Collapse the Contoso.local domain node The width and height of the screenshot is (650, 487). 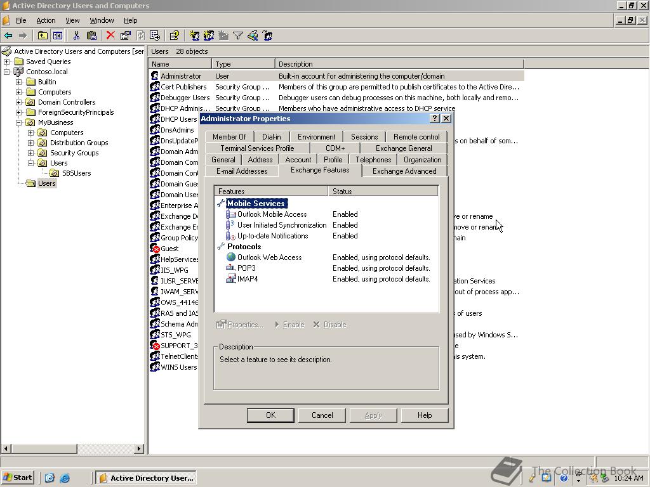click(x=6, y=72)
